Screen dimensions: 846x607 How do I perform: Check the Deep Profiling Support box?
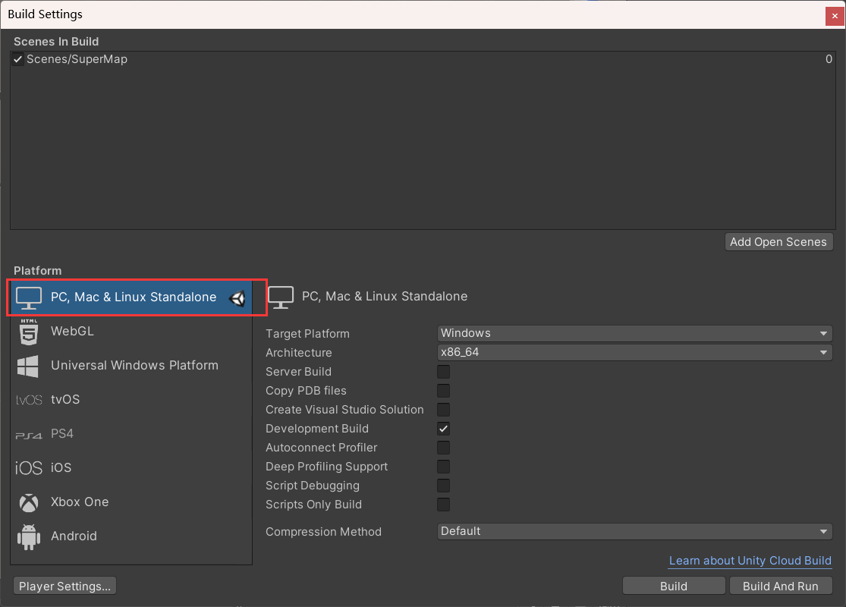[444, 467]
